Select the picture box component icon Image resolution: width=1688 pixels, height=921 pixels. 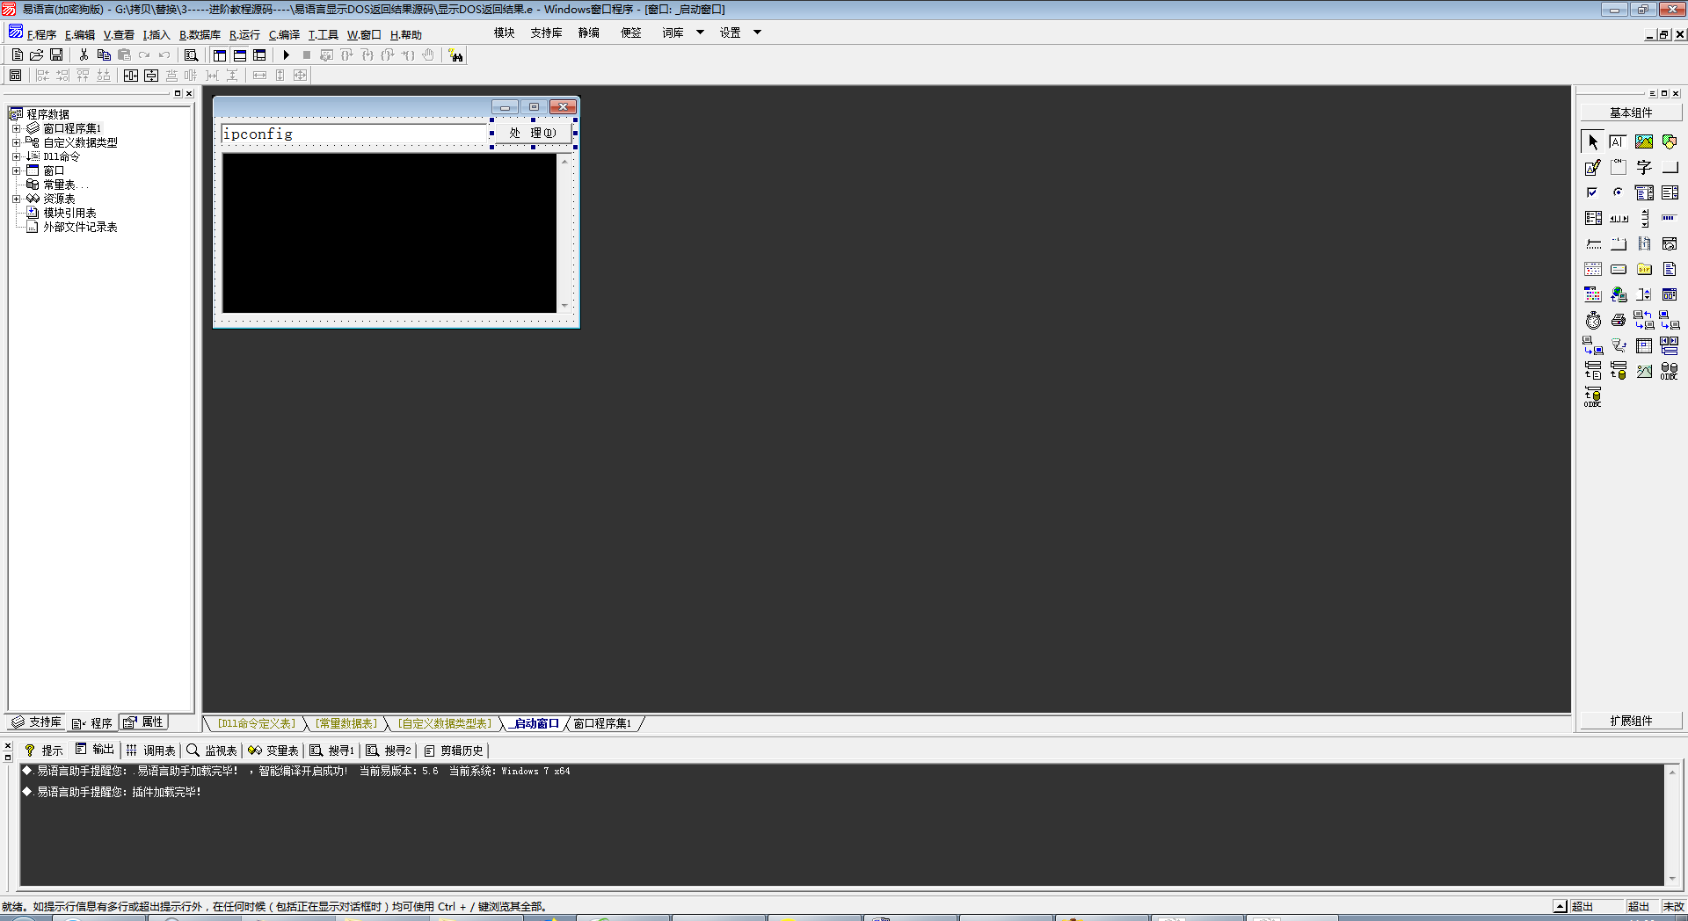(1644, 141)
